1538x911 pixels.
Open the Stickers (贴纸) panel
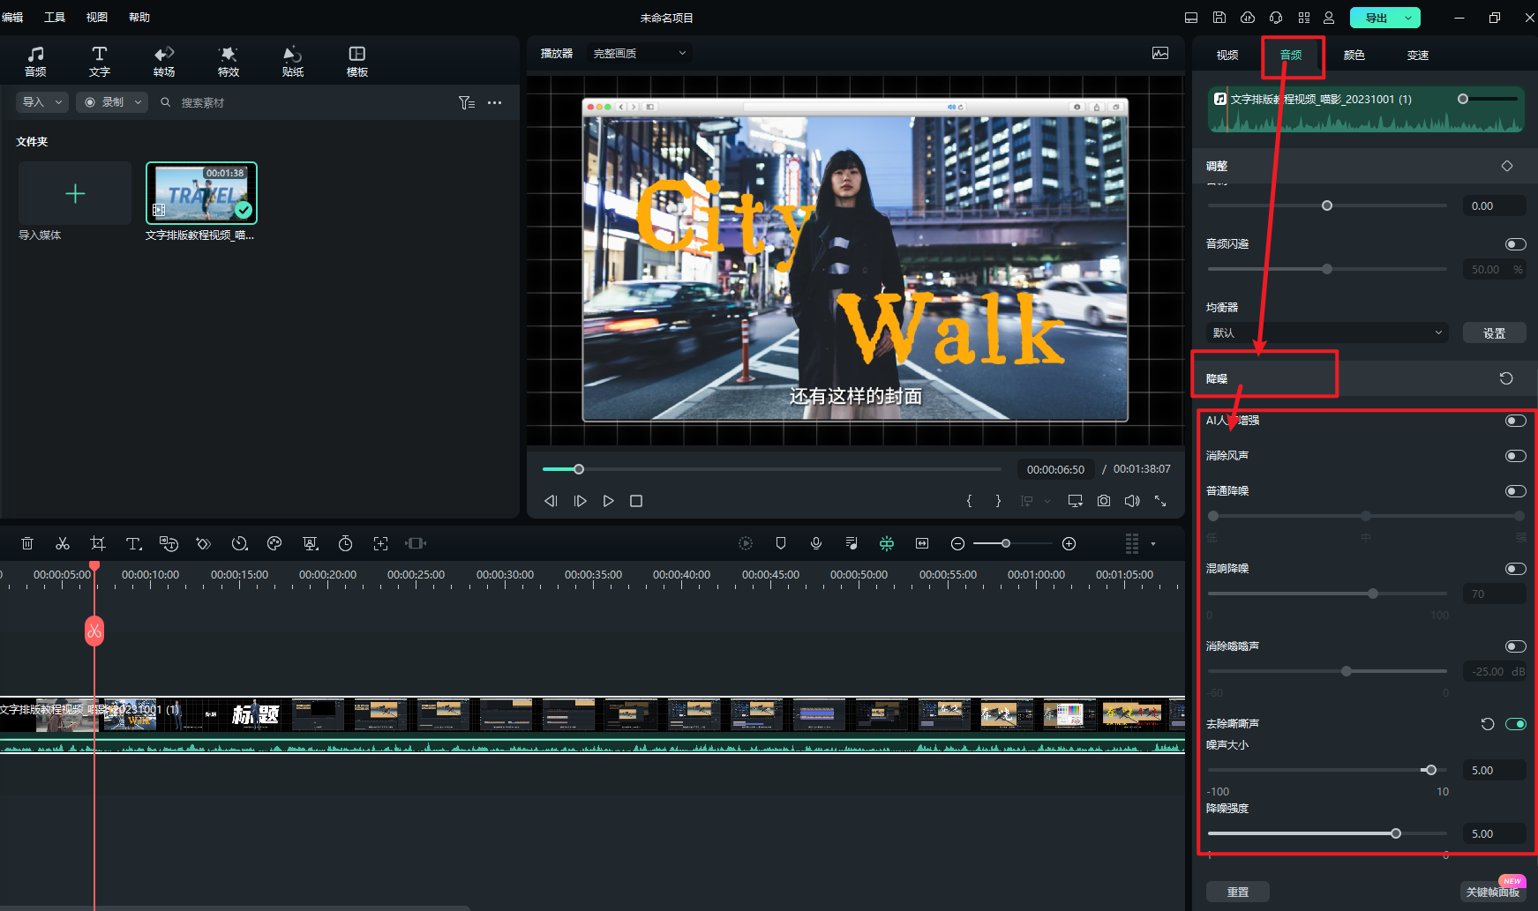coord(293,61)
